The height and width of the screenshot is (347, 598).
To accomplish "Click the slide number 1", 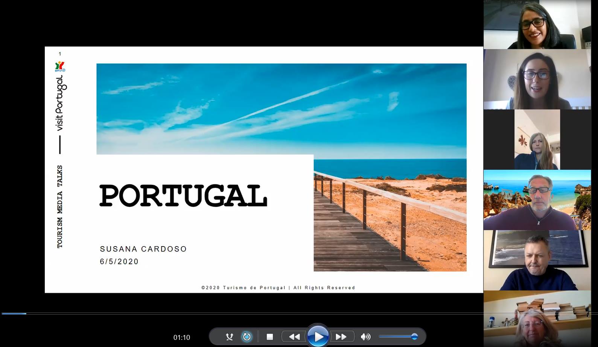I will [60, 54].
